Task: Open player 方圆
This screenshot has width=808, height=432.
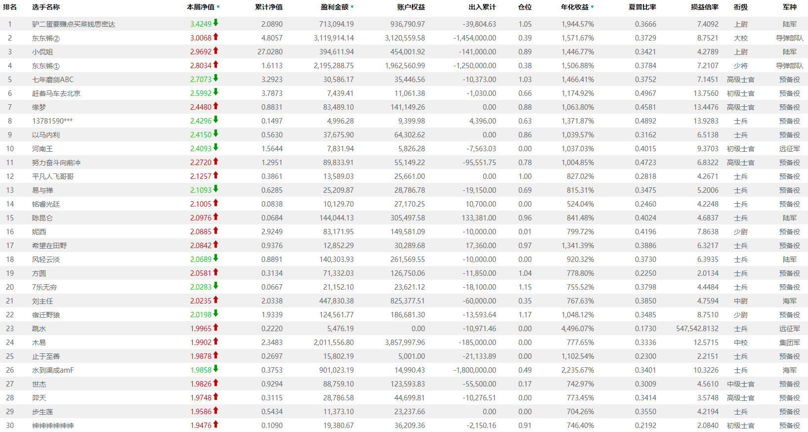Action: pos(39,273)
